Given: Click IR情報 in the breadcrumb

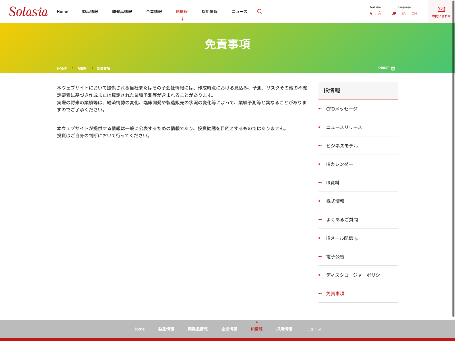Looking at the screenshot, I should [81, 69].
